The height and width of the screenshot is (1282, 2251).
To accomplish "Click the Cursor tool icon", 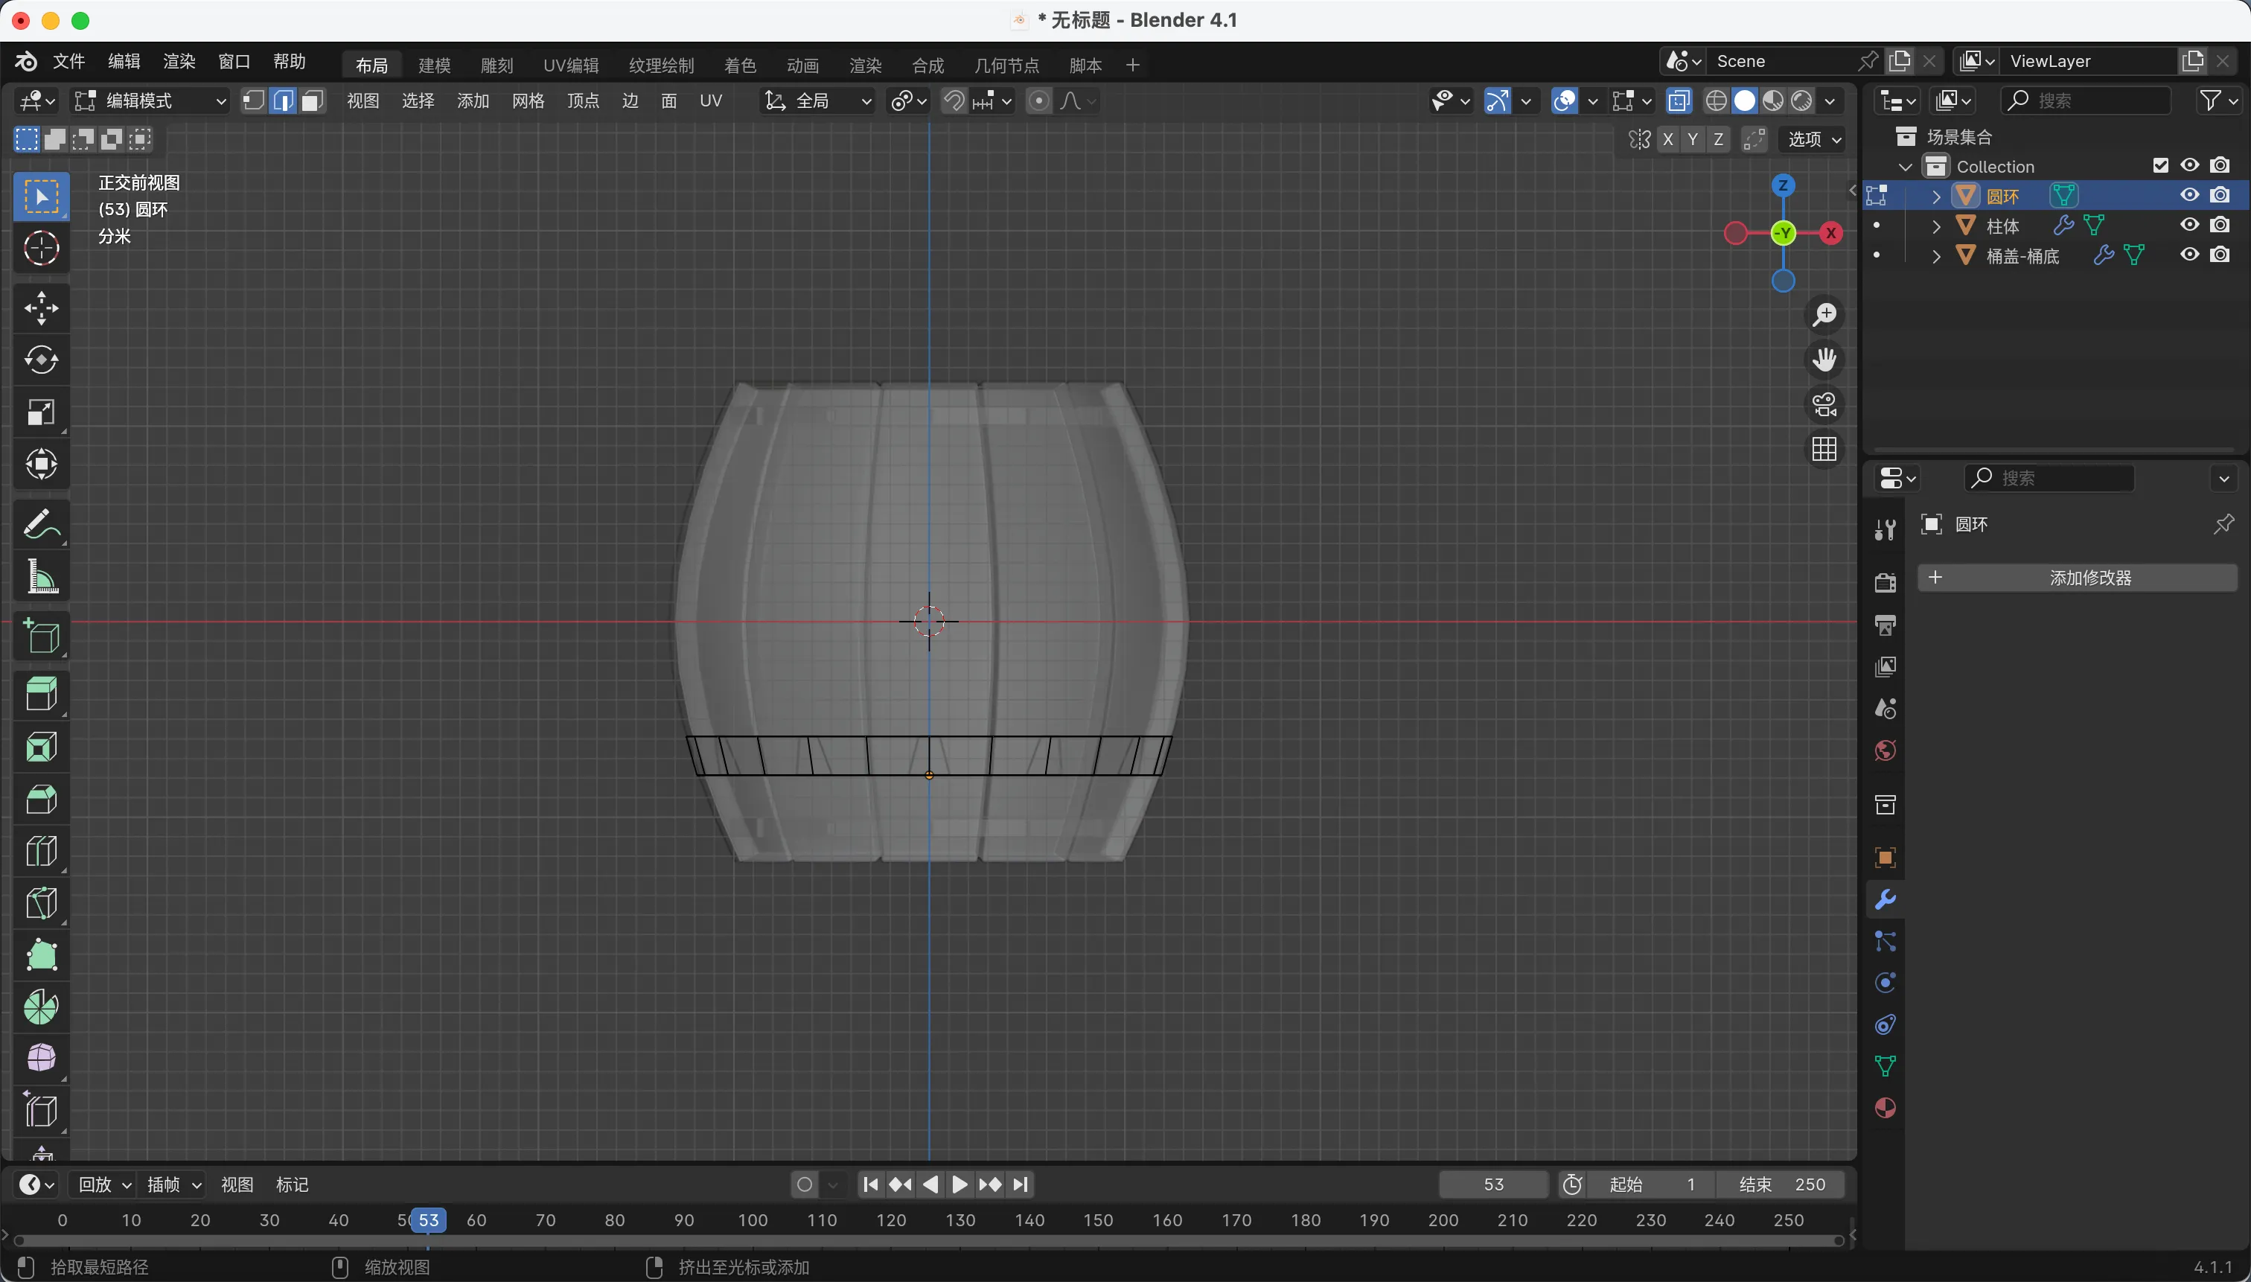I will [x=42, y=249].
